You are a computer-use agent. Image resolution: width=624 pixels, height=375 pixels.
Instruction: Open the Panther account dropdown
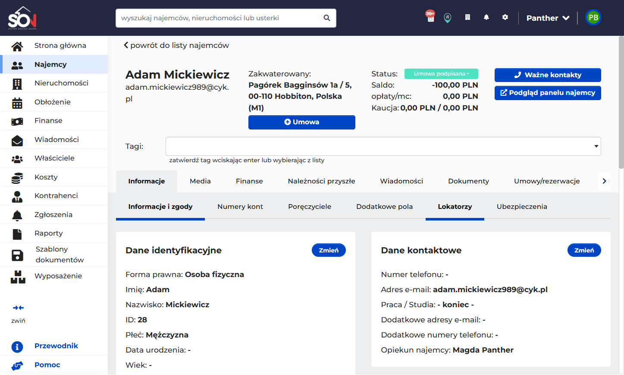point(548,18)
